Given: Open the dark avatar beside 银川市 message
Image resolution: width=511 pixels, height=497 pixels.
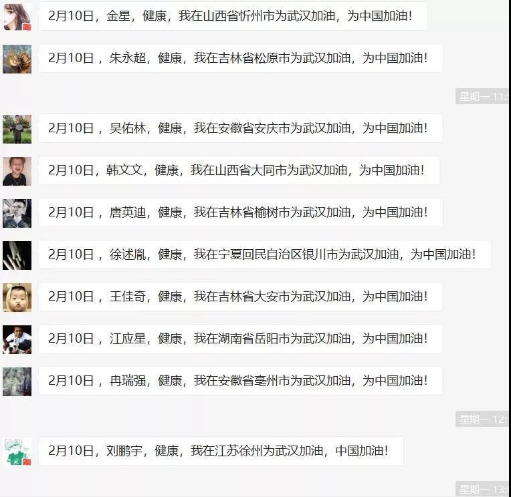Looking at the screenshot, I should point(17,255).
